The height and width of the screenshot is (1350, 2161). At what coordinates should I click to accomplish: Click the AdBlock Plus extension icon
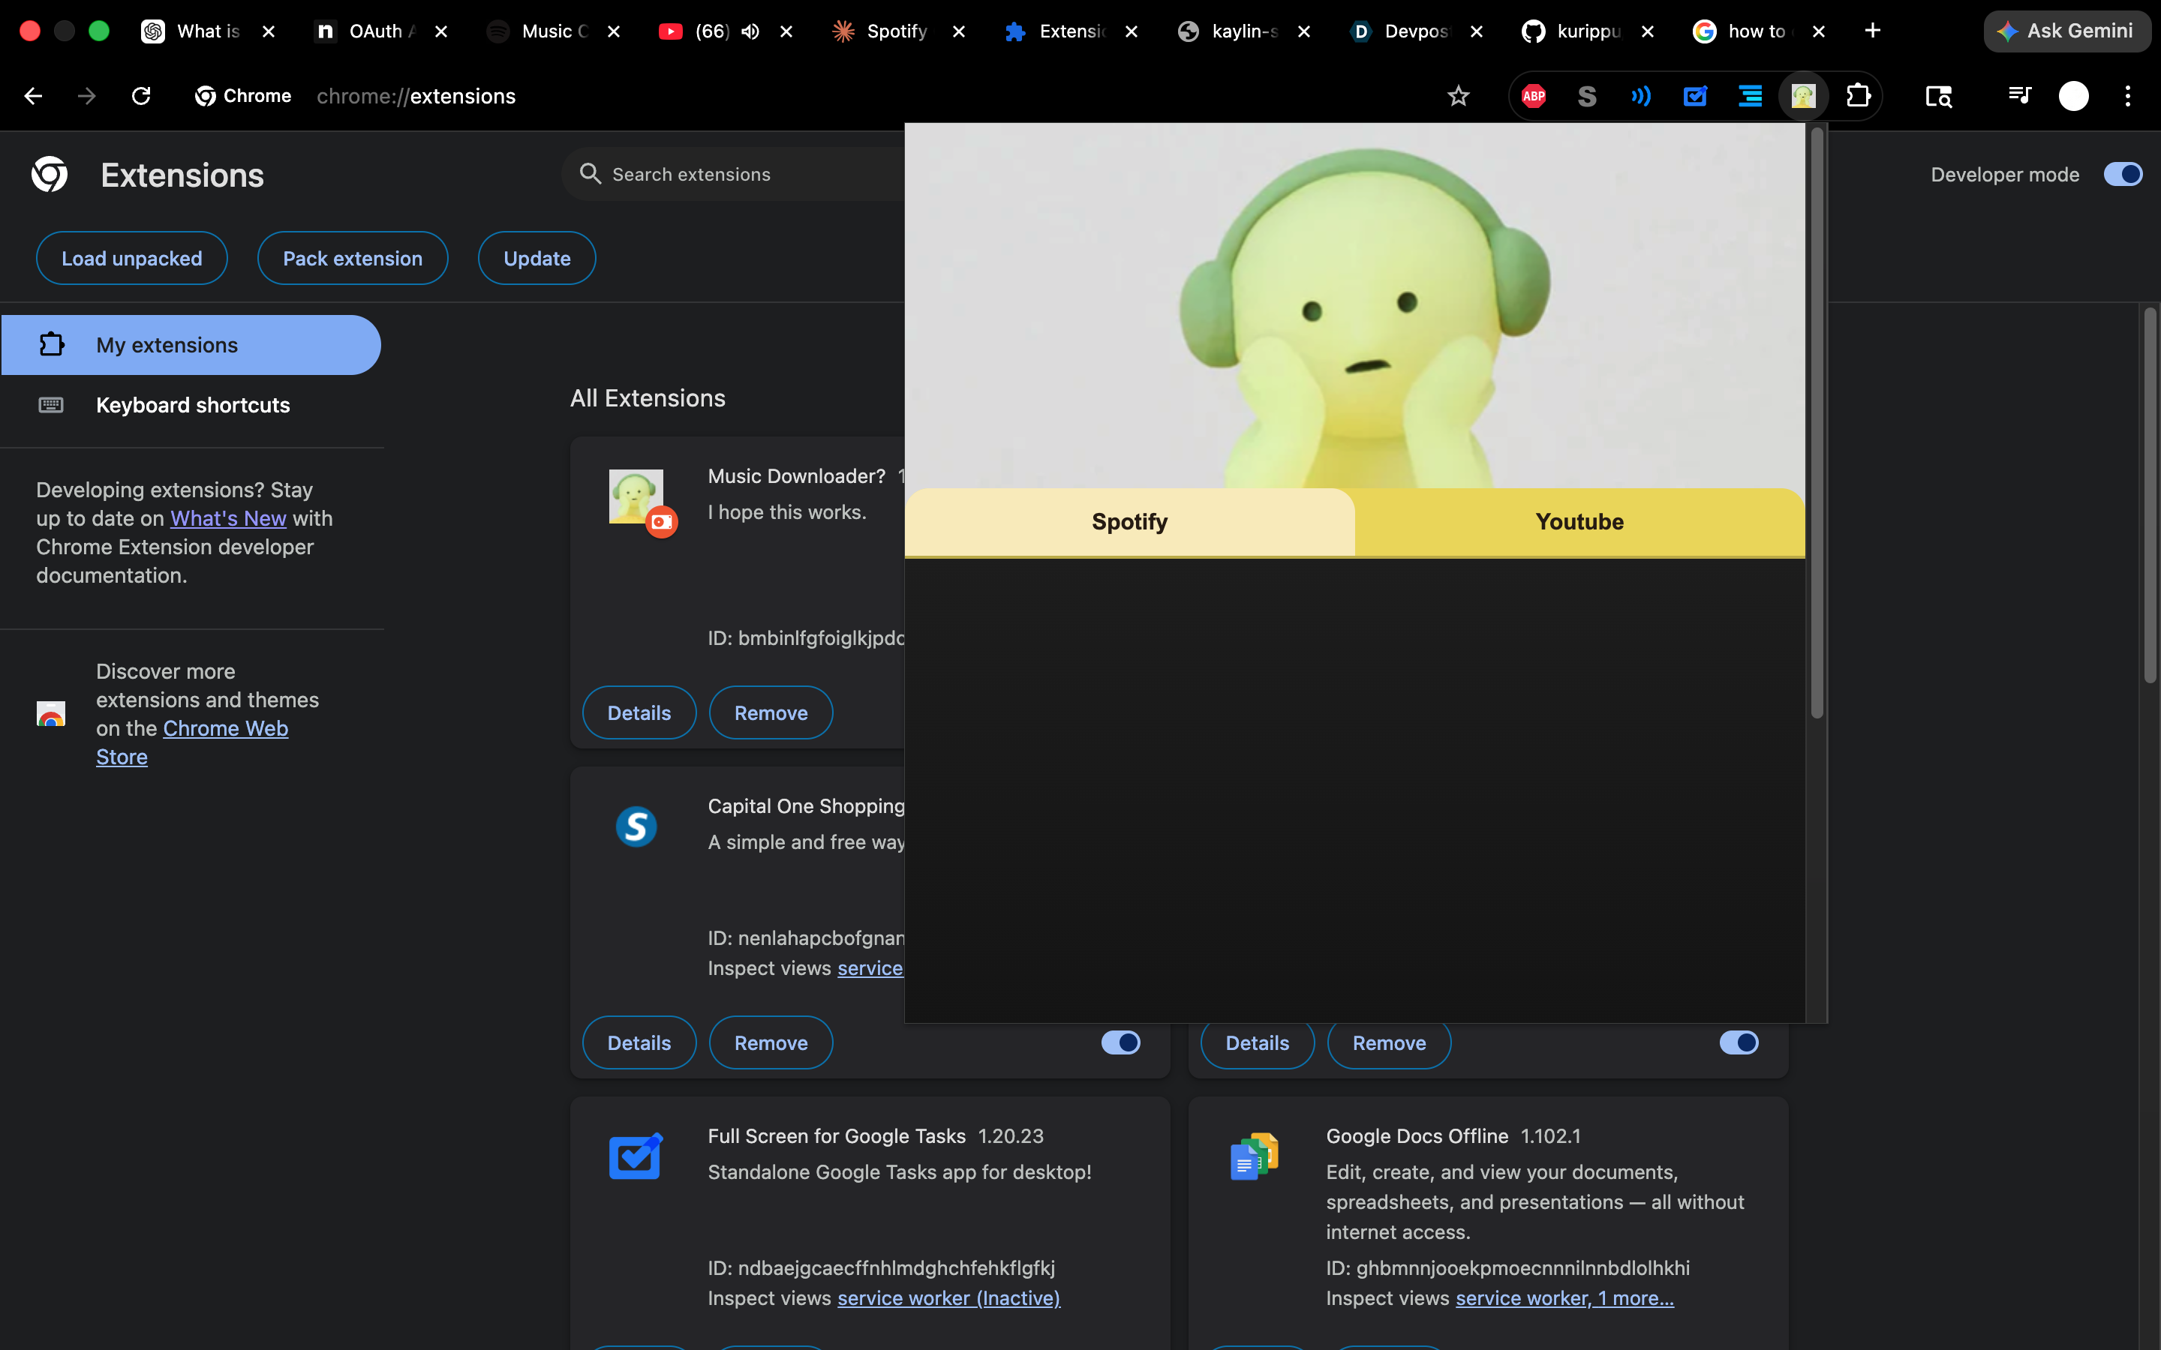pos(1533,97)
